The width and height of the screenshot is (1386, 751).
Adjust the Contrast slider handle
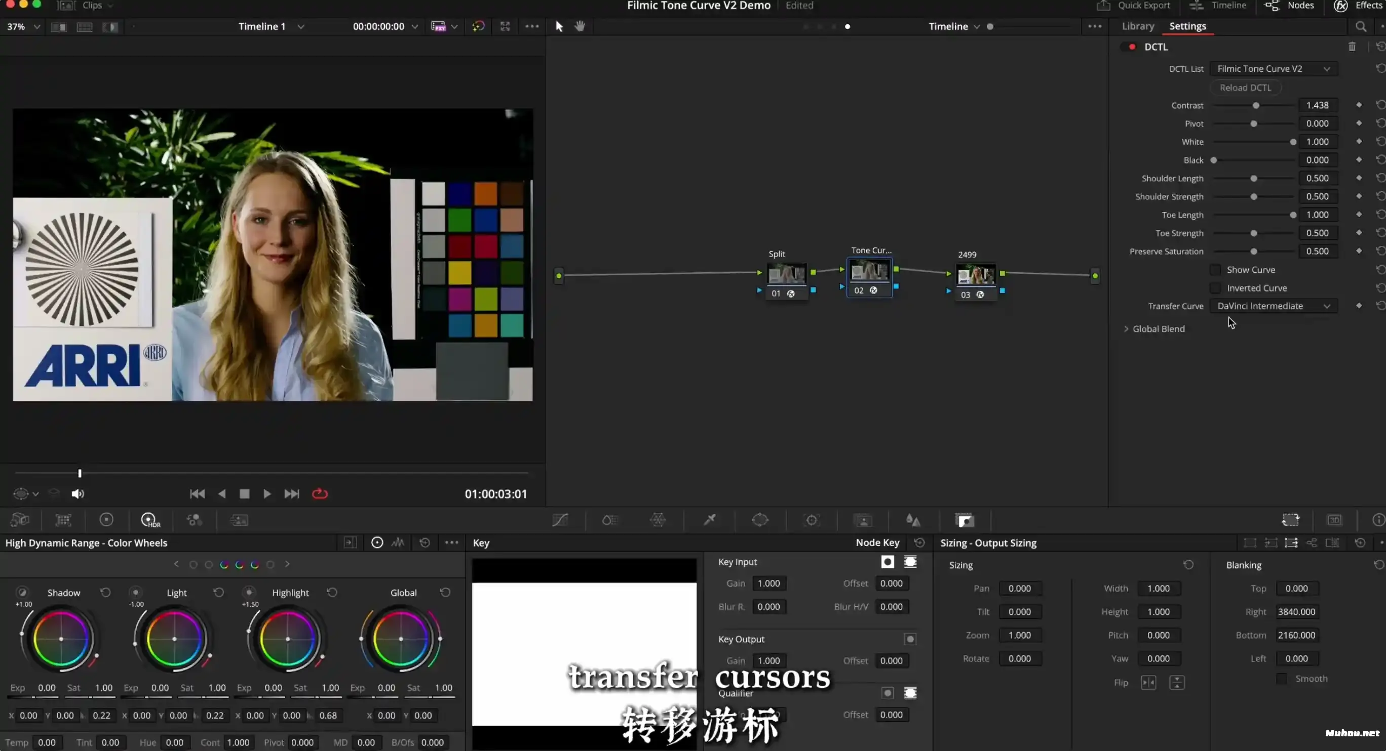point(1256,105)
